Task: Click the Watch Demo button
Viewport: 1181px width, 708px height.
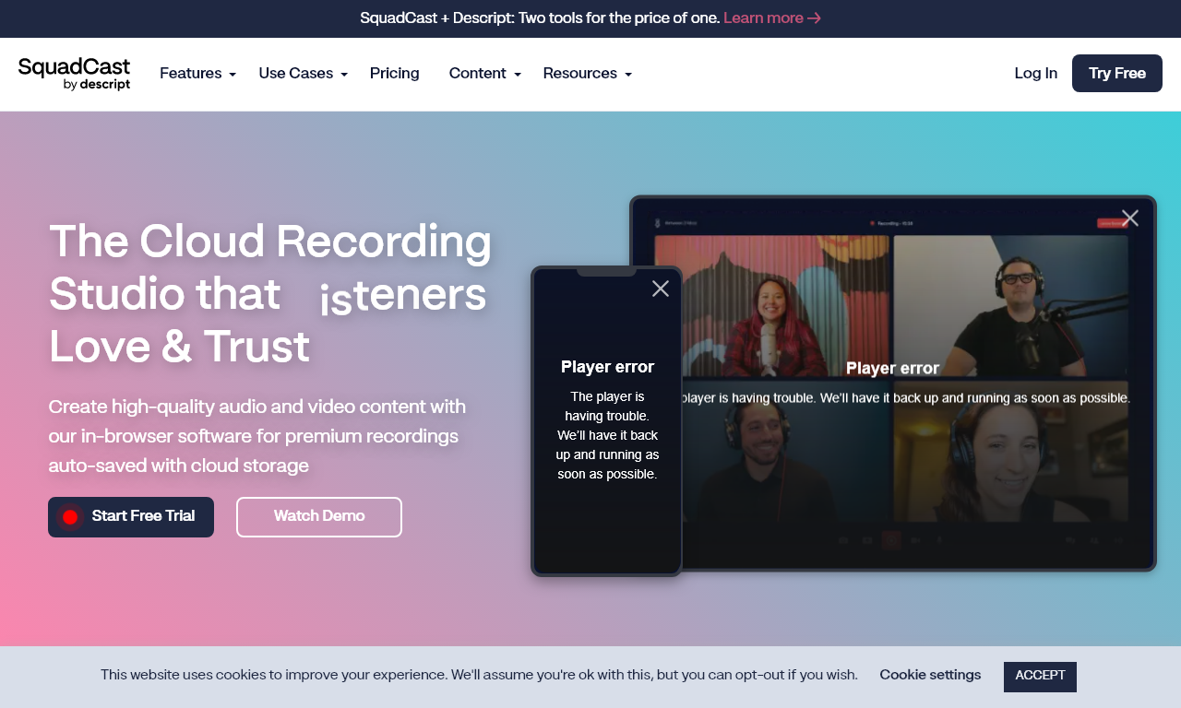Action: 319,517
